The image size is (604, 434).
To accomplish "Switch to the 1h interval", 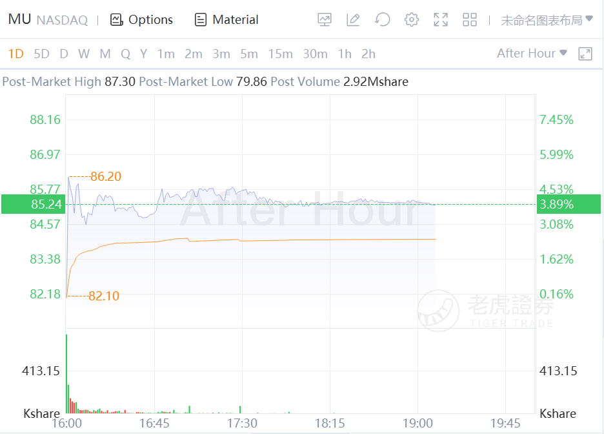I will pos(345,54).
